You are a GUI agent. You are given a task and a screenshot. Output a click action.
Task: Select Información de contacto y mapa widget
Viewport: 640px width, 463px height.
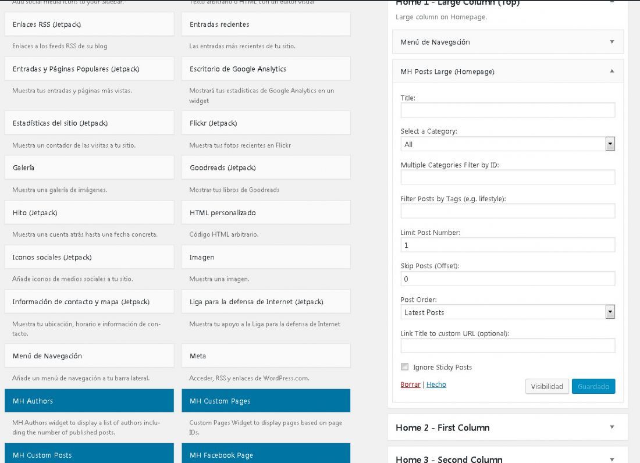tap(89, 301)
